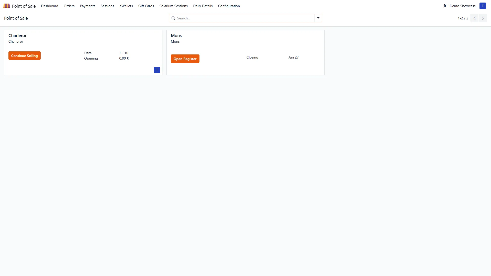Click the Jul 10 date value
The image size is (491, 276).
(x=124, y=53)
